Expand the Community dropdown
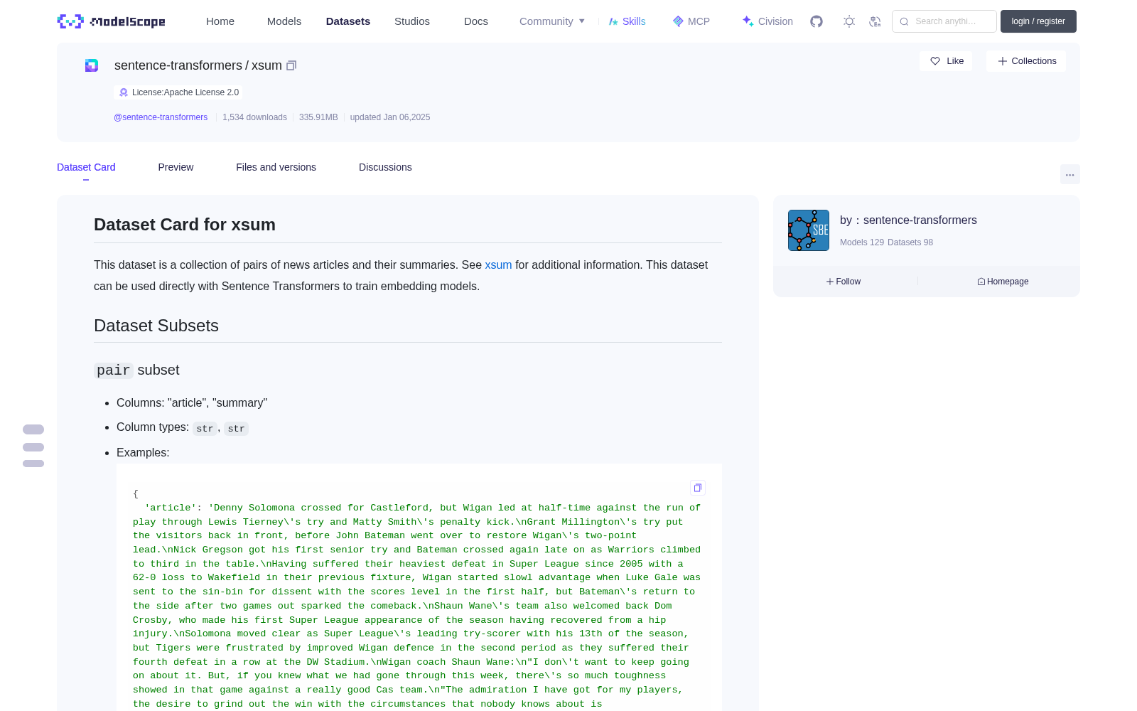This screenshot has width=1137, height=711. (552, 21)
